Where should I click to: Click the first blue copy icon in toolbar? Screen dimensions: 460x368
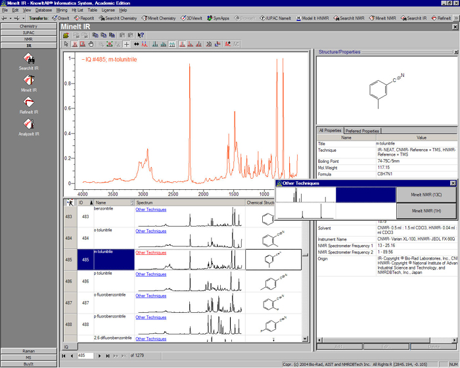95,35
